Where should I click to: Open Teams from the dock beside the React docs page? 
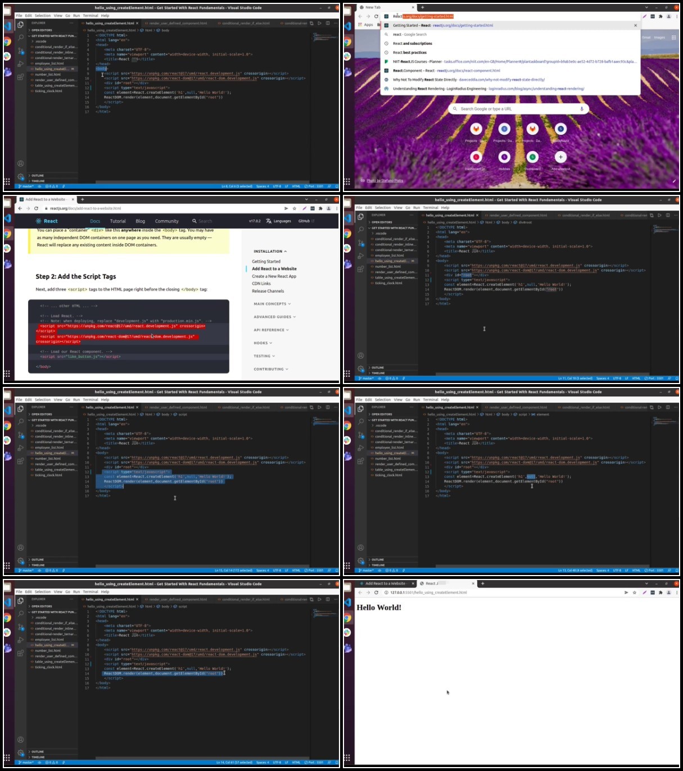[x=8, y=263]
